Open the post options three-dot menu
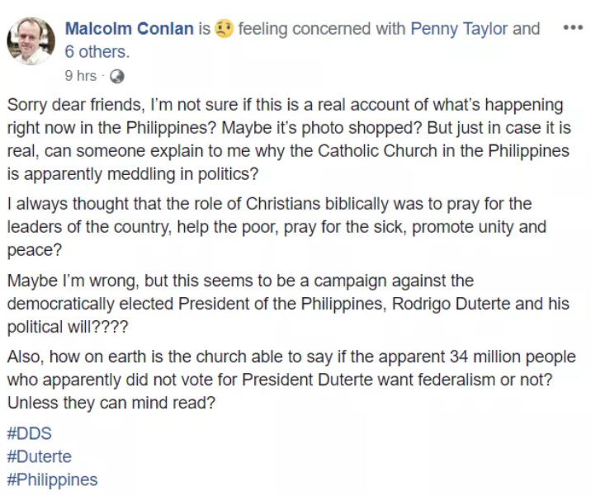591x500 pixels. 572,27
